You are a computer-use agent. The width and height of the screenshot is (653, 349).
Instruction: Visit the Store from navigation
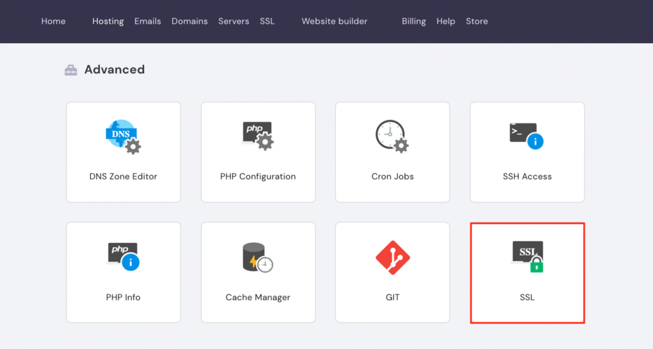[477, 21]
